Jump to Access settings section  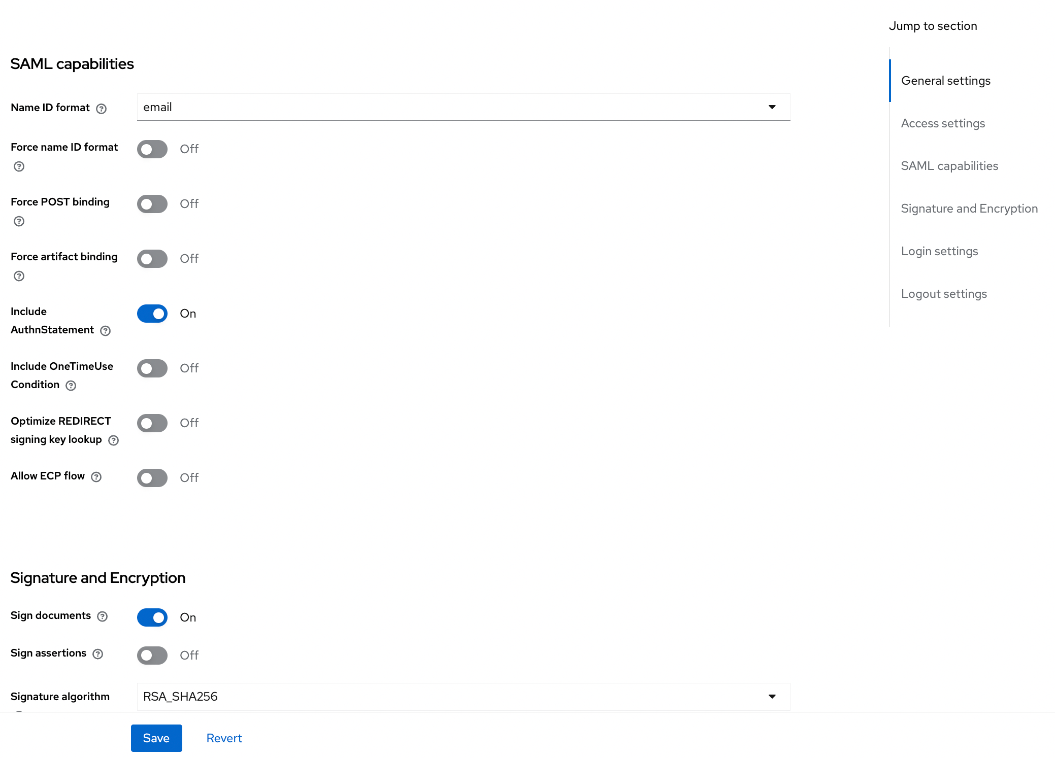pyautogui.click(x=943, y=123)
